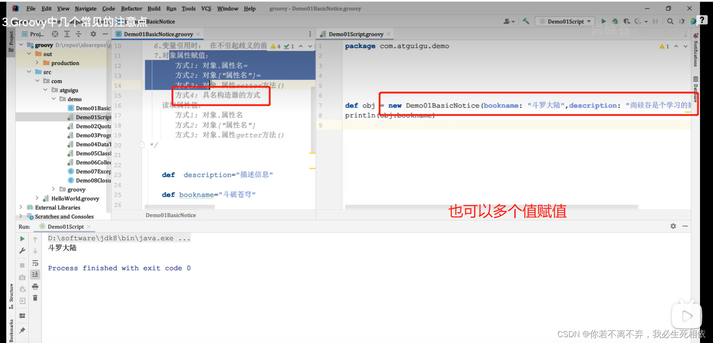Open editor tab options (three dots) for the left split
This screenshot has height=343, width=713.
click(x=310, y=34)
